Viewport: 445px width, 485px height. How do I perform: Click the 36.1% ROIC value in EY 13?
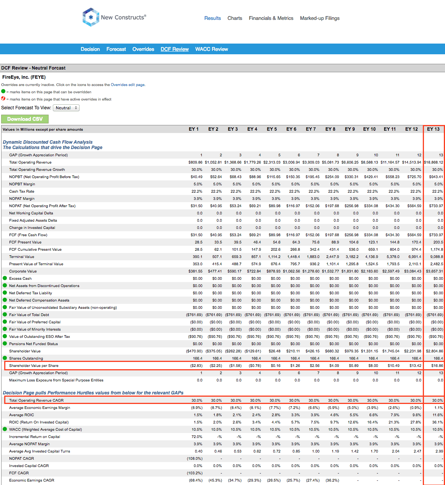438,422
